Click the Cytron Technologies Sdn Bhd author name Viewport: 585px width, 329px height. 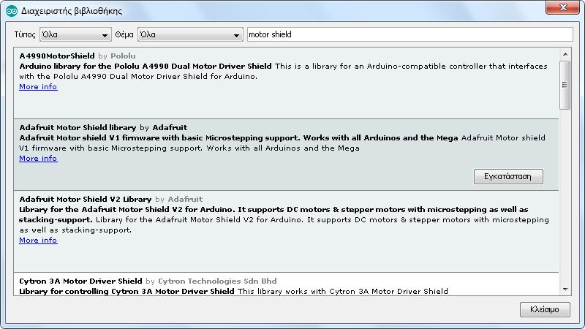tap(217, 281)
